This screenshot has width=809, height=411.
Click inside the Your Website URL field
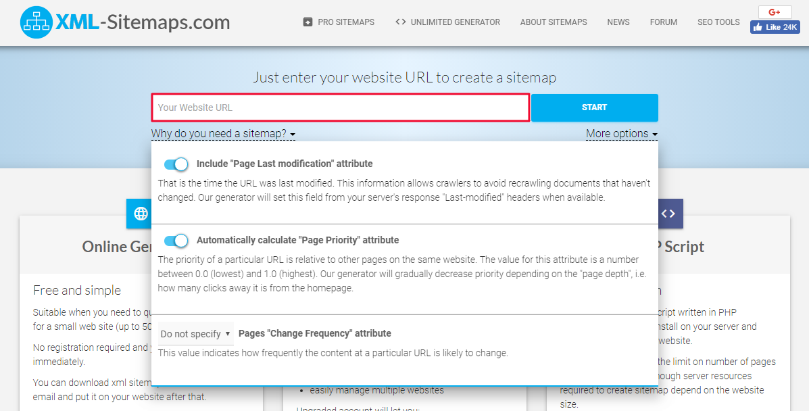tap(338, 107)
